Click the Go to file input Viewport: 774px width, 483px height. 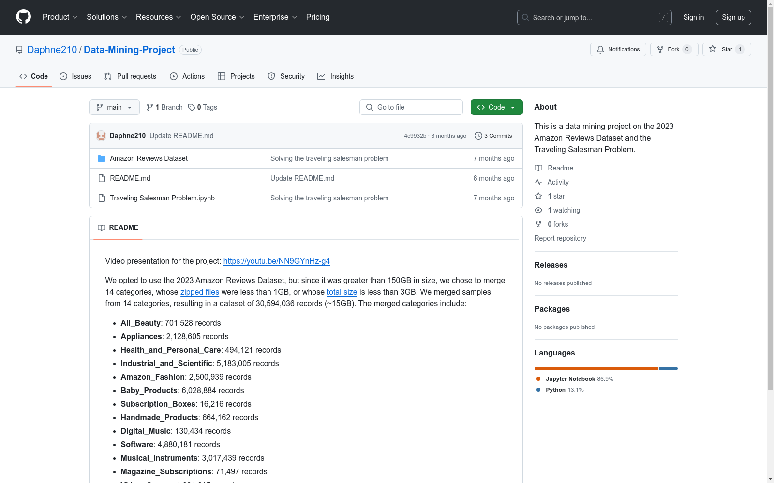[411, 107]
